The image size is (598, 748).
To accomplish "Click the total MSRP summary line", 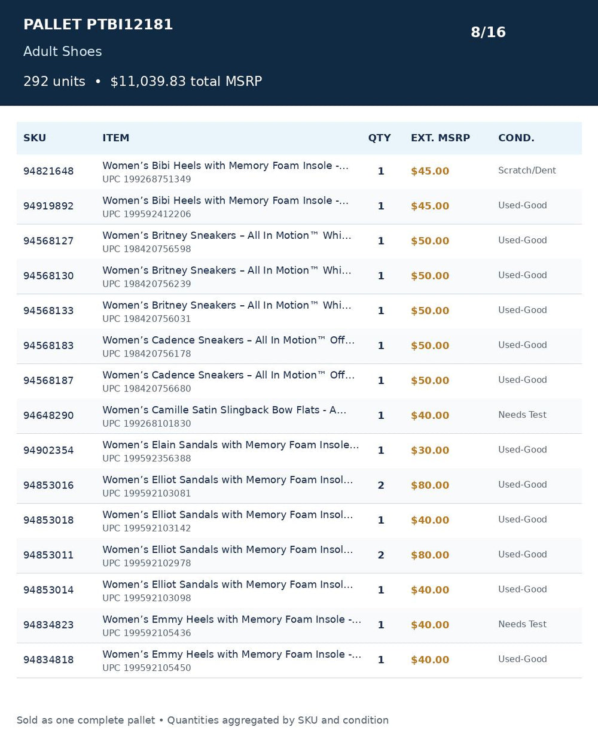I will pos(142,81).
